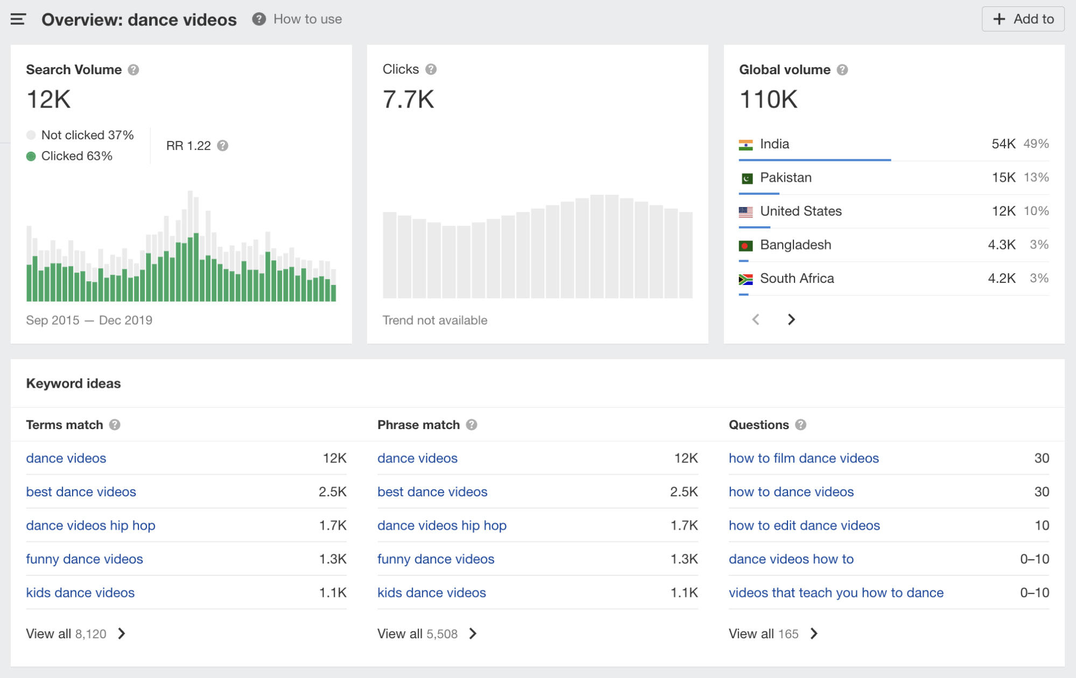Click the How to use help icon

tap(259, 19)
